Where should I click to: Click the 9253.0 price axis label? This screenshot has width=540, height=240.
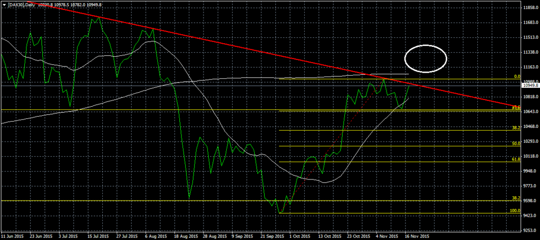coord(529,230)
